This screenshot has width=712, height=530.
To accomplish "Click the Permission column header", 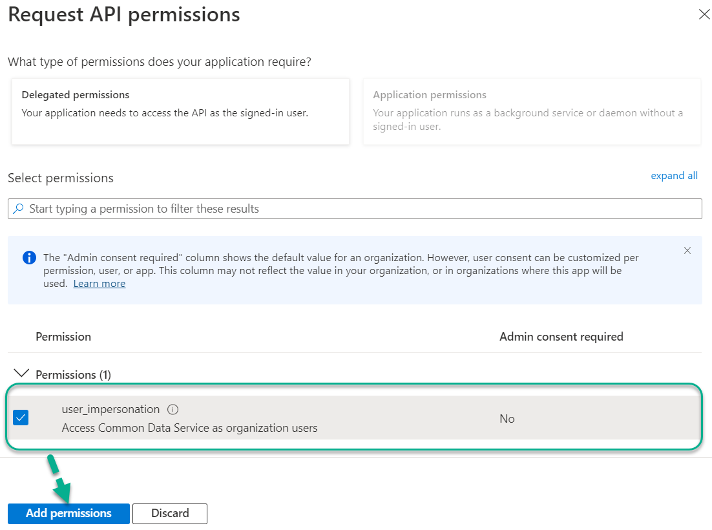I will [x=63, y=336].
